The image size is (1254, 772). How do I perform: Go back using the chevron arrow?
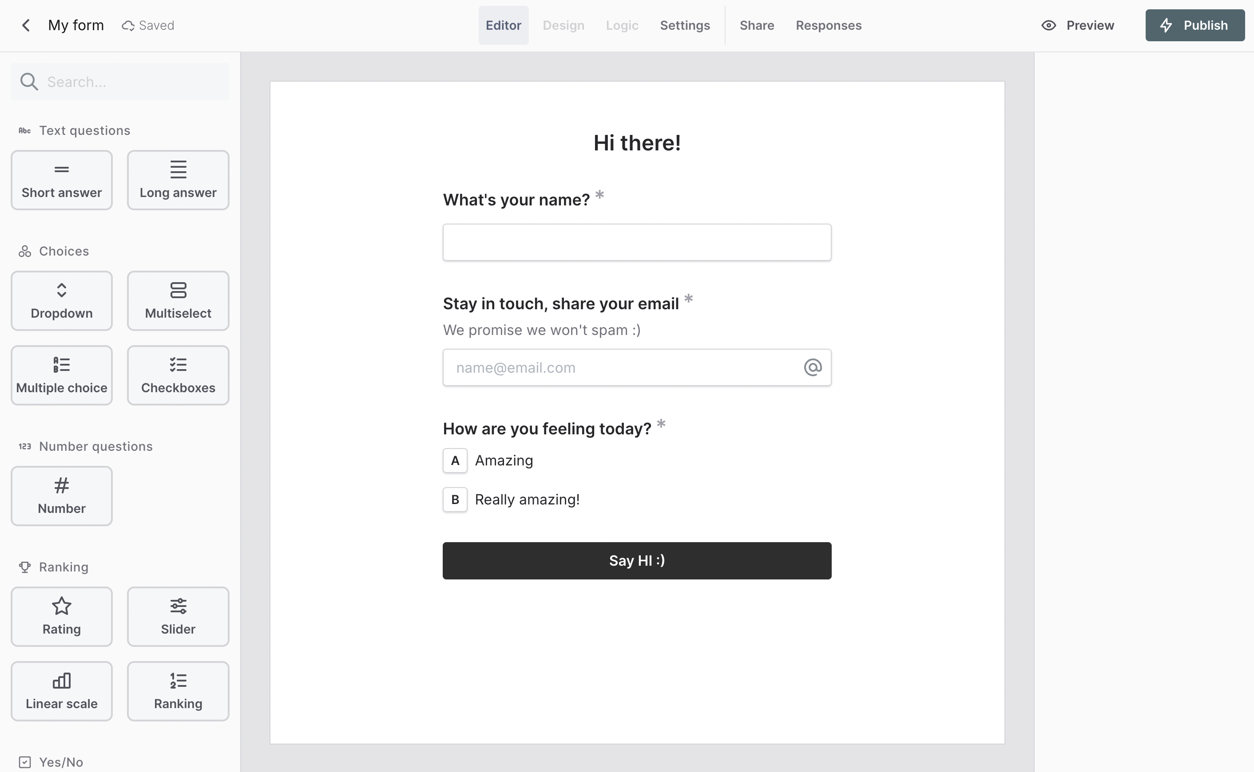[25, 25]
